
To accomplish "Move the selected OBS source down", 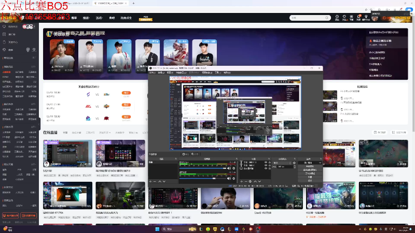I will click(x=260, y=182).
